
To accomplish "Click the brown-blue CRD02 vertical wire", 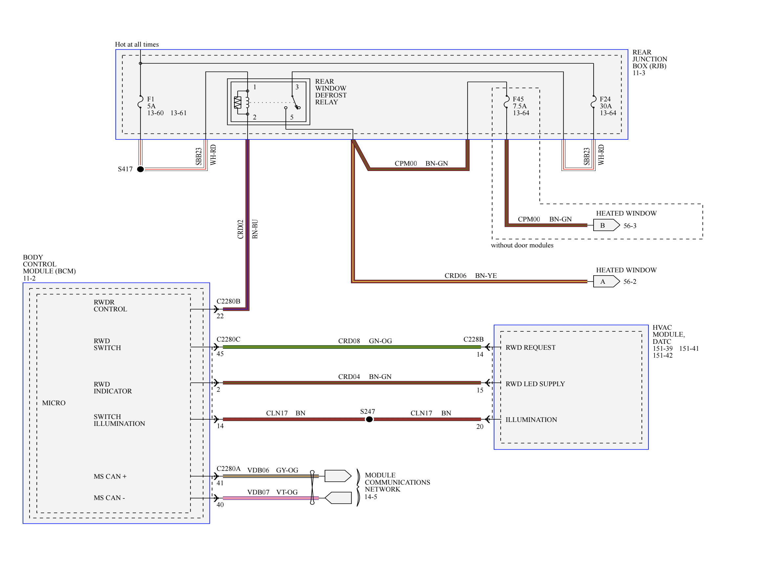I will pos(247,224).
